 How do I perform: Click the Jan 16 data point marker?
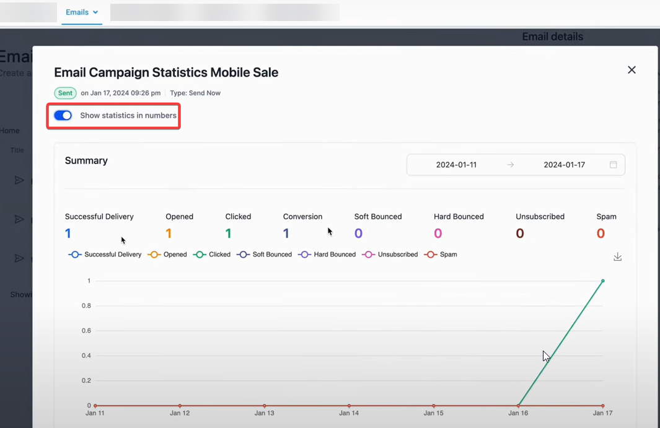click(x=518, y=406)
